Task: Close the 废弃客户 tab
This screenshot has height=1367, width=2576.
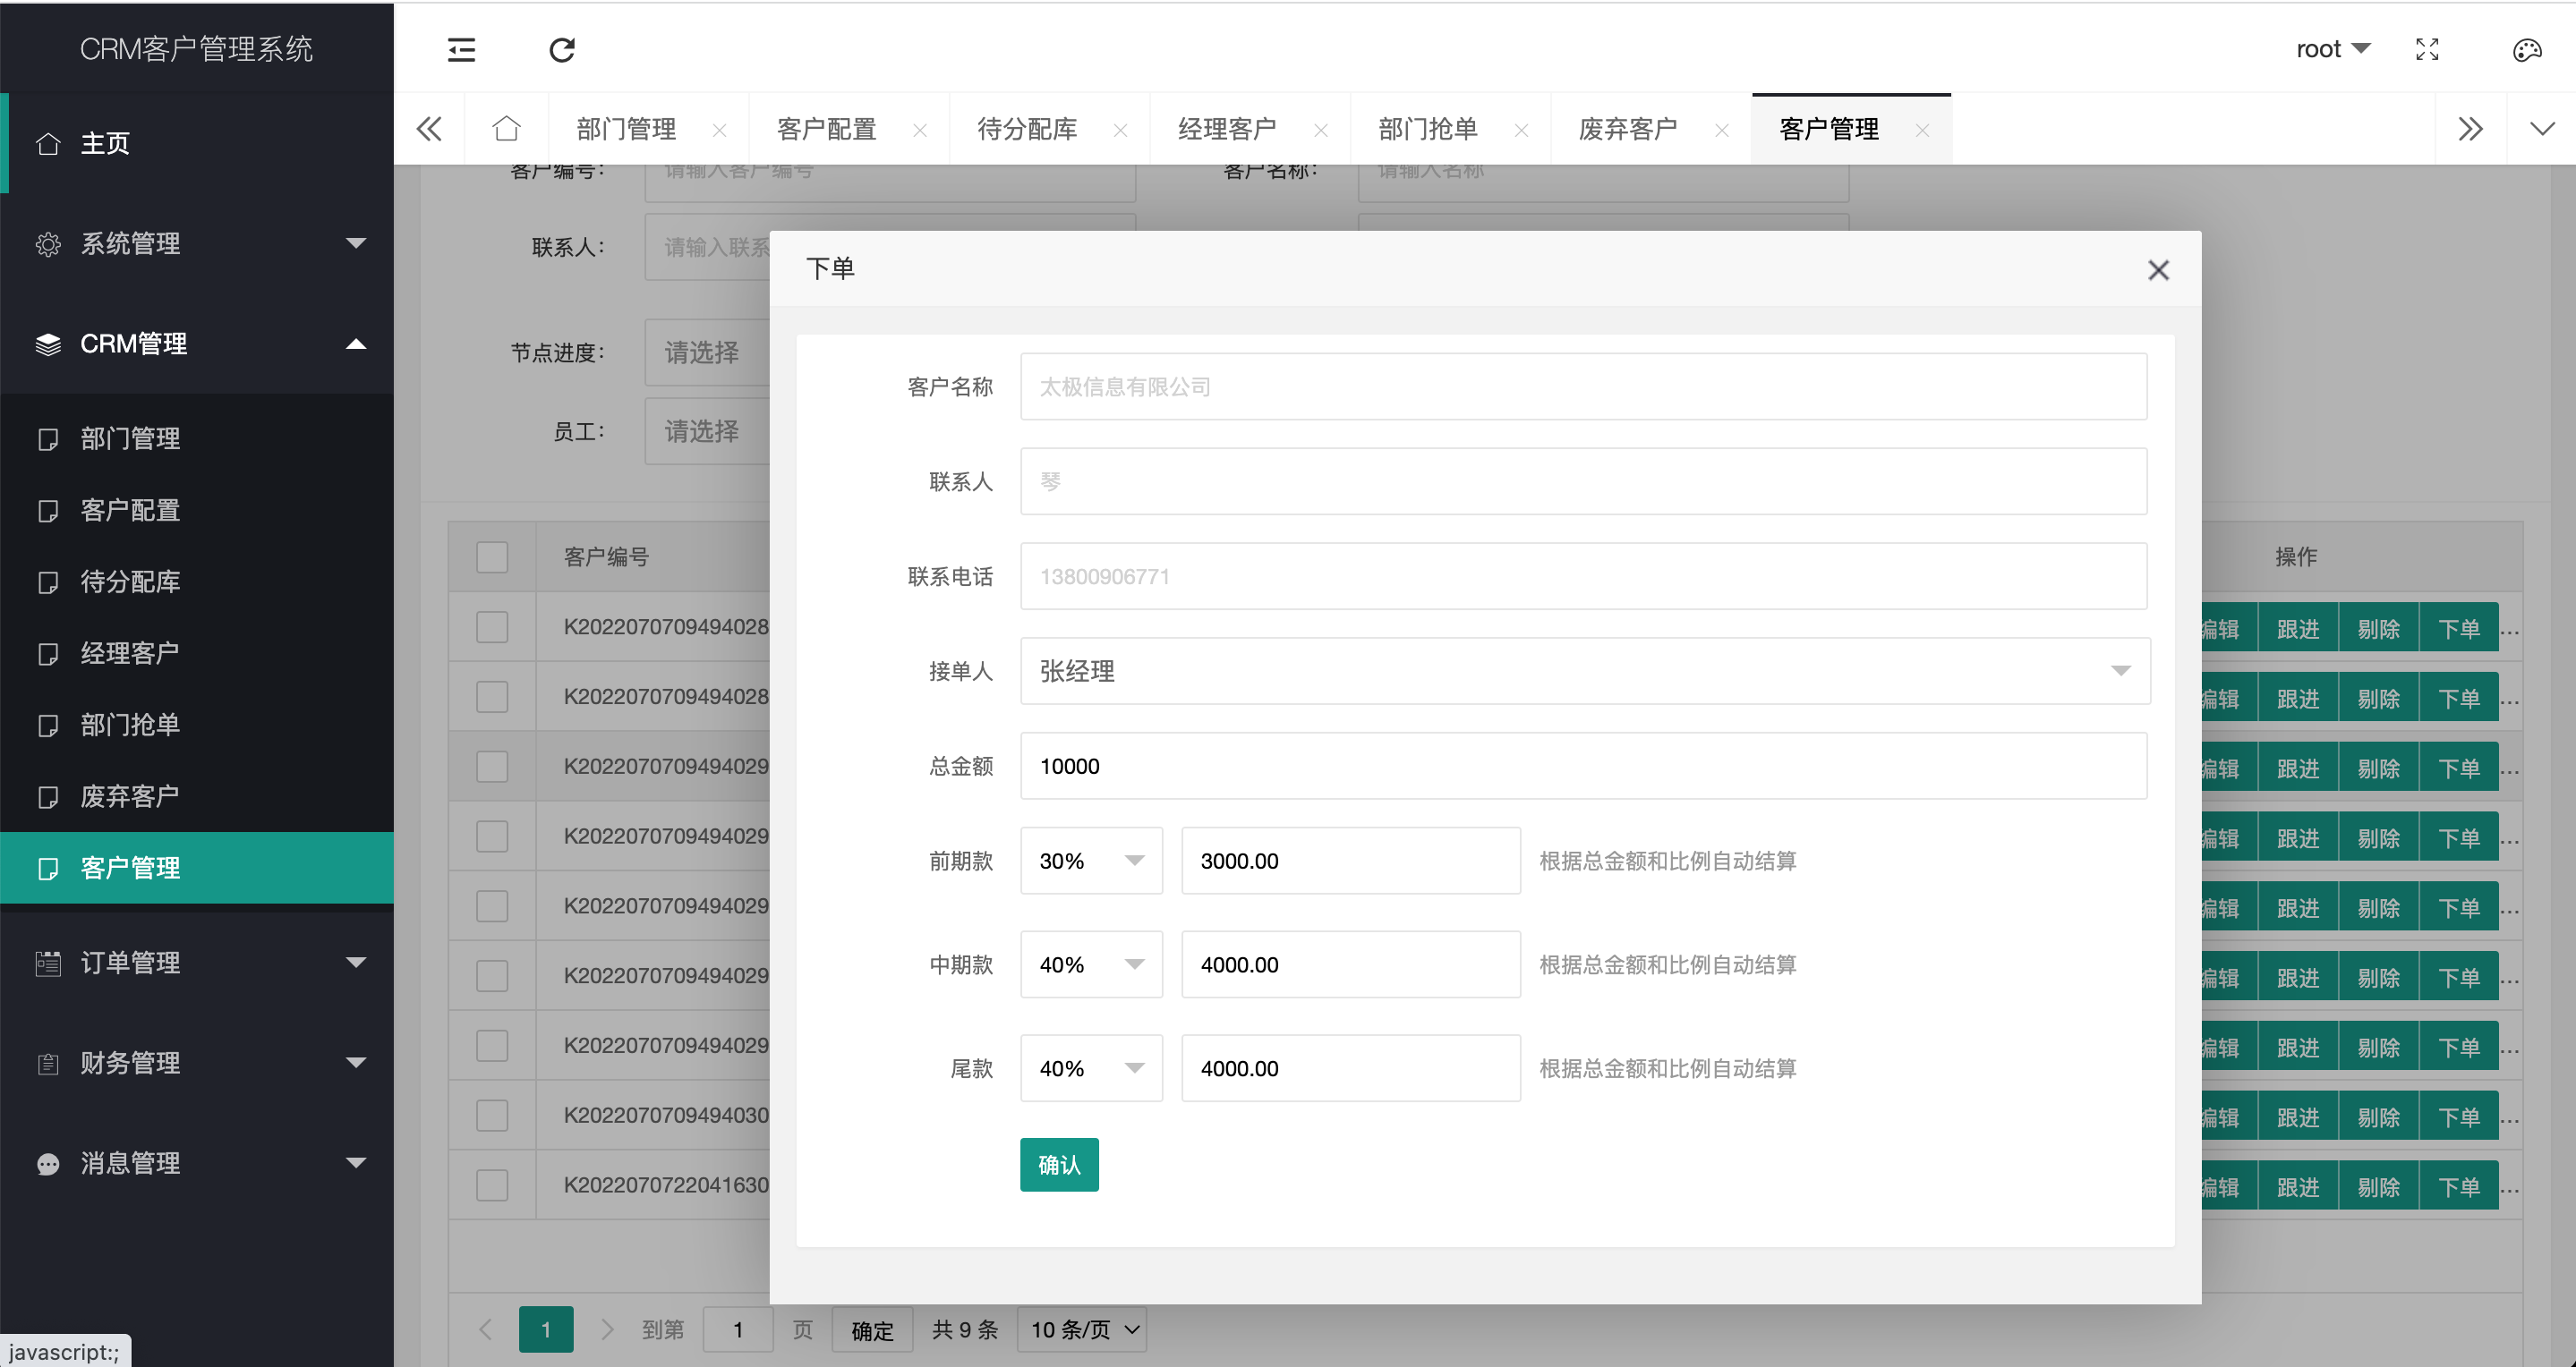Action: [1722, 130]
